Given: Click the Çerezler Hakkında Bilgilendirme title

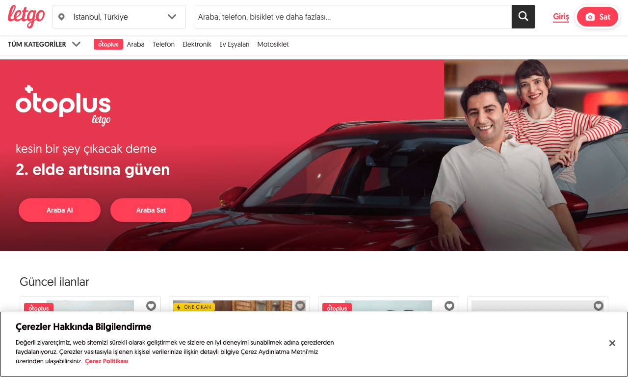Looking at the screenshot, I should click(x=83, y=327).
